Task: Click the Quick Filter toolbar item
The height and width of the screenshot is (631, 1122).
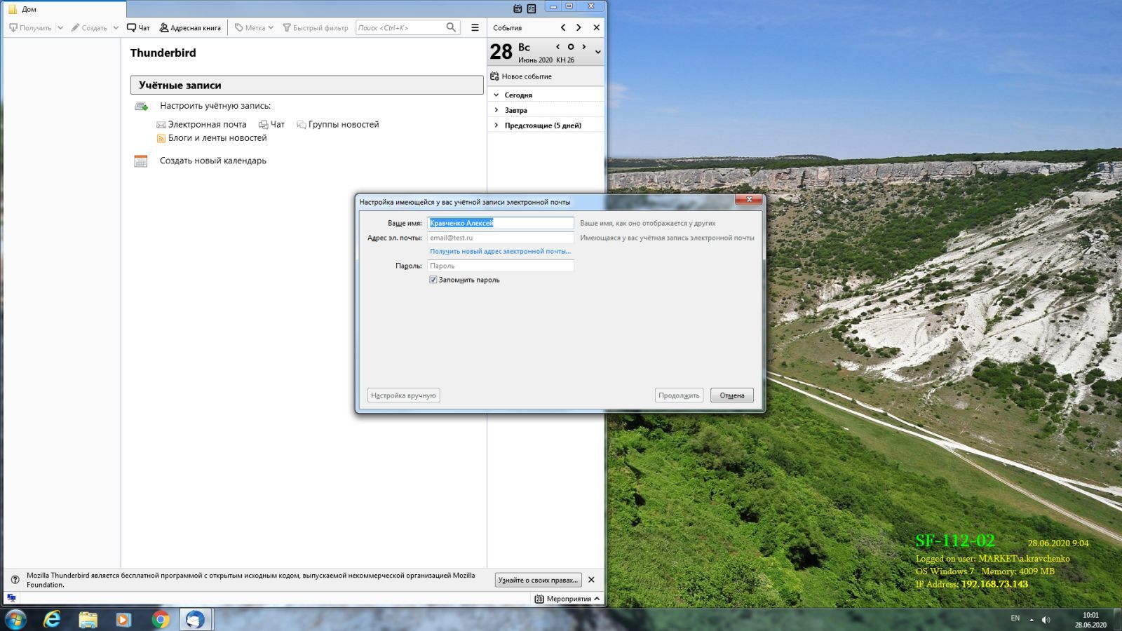Action: [x=315, y=28]
